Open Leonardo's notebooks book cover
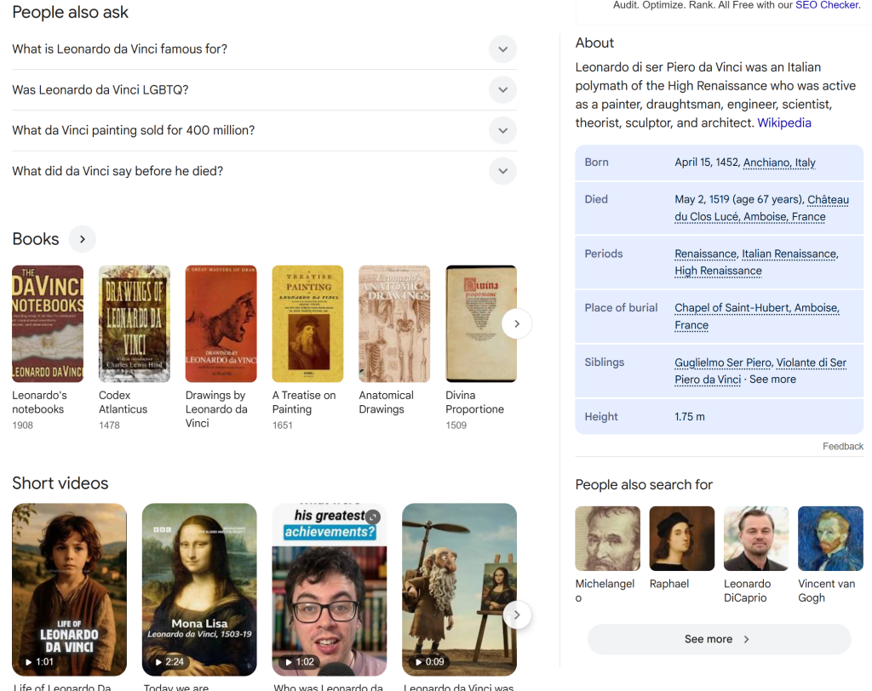872x691 pixels. coord(48,323)
